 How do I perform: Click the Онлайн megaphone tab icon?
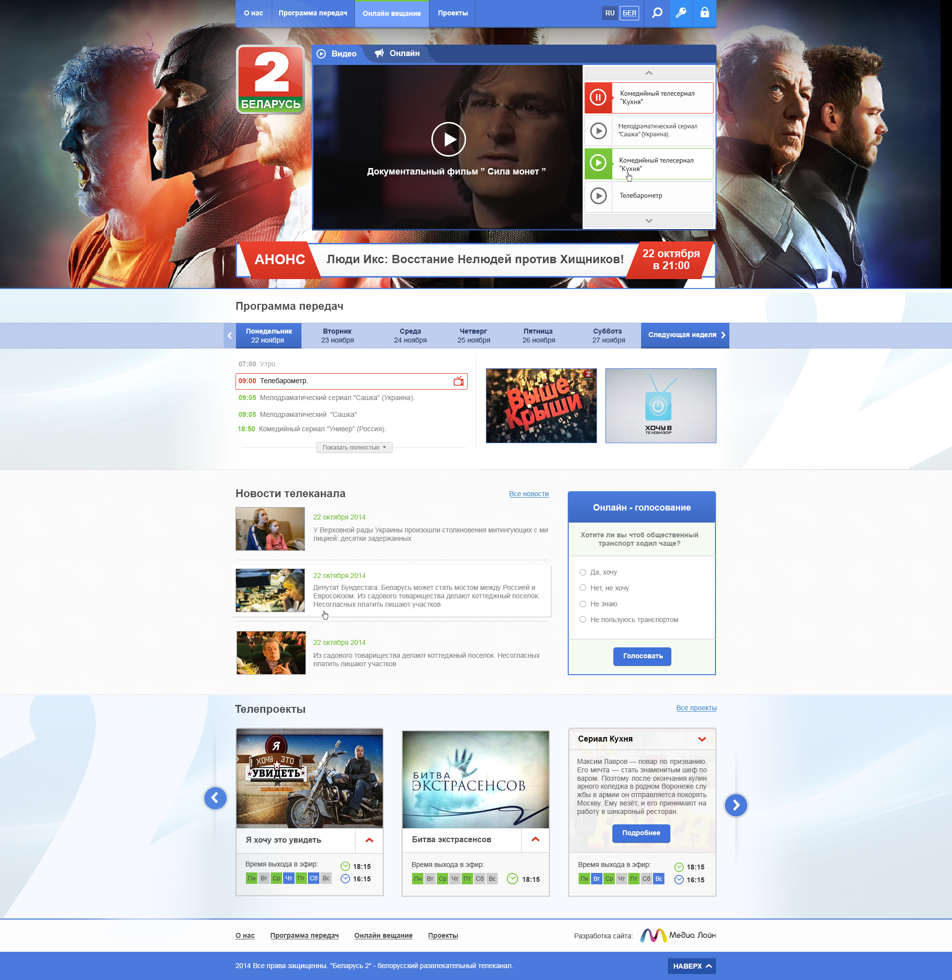tap(380, 53)
